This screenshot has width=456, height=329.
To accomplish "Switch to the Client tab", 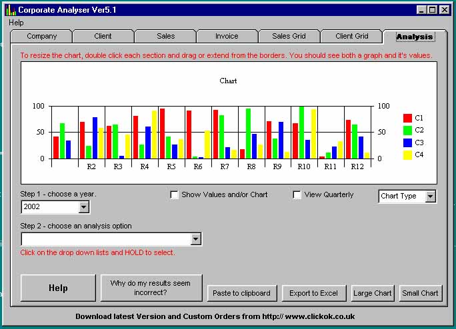I will [103, 37].
